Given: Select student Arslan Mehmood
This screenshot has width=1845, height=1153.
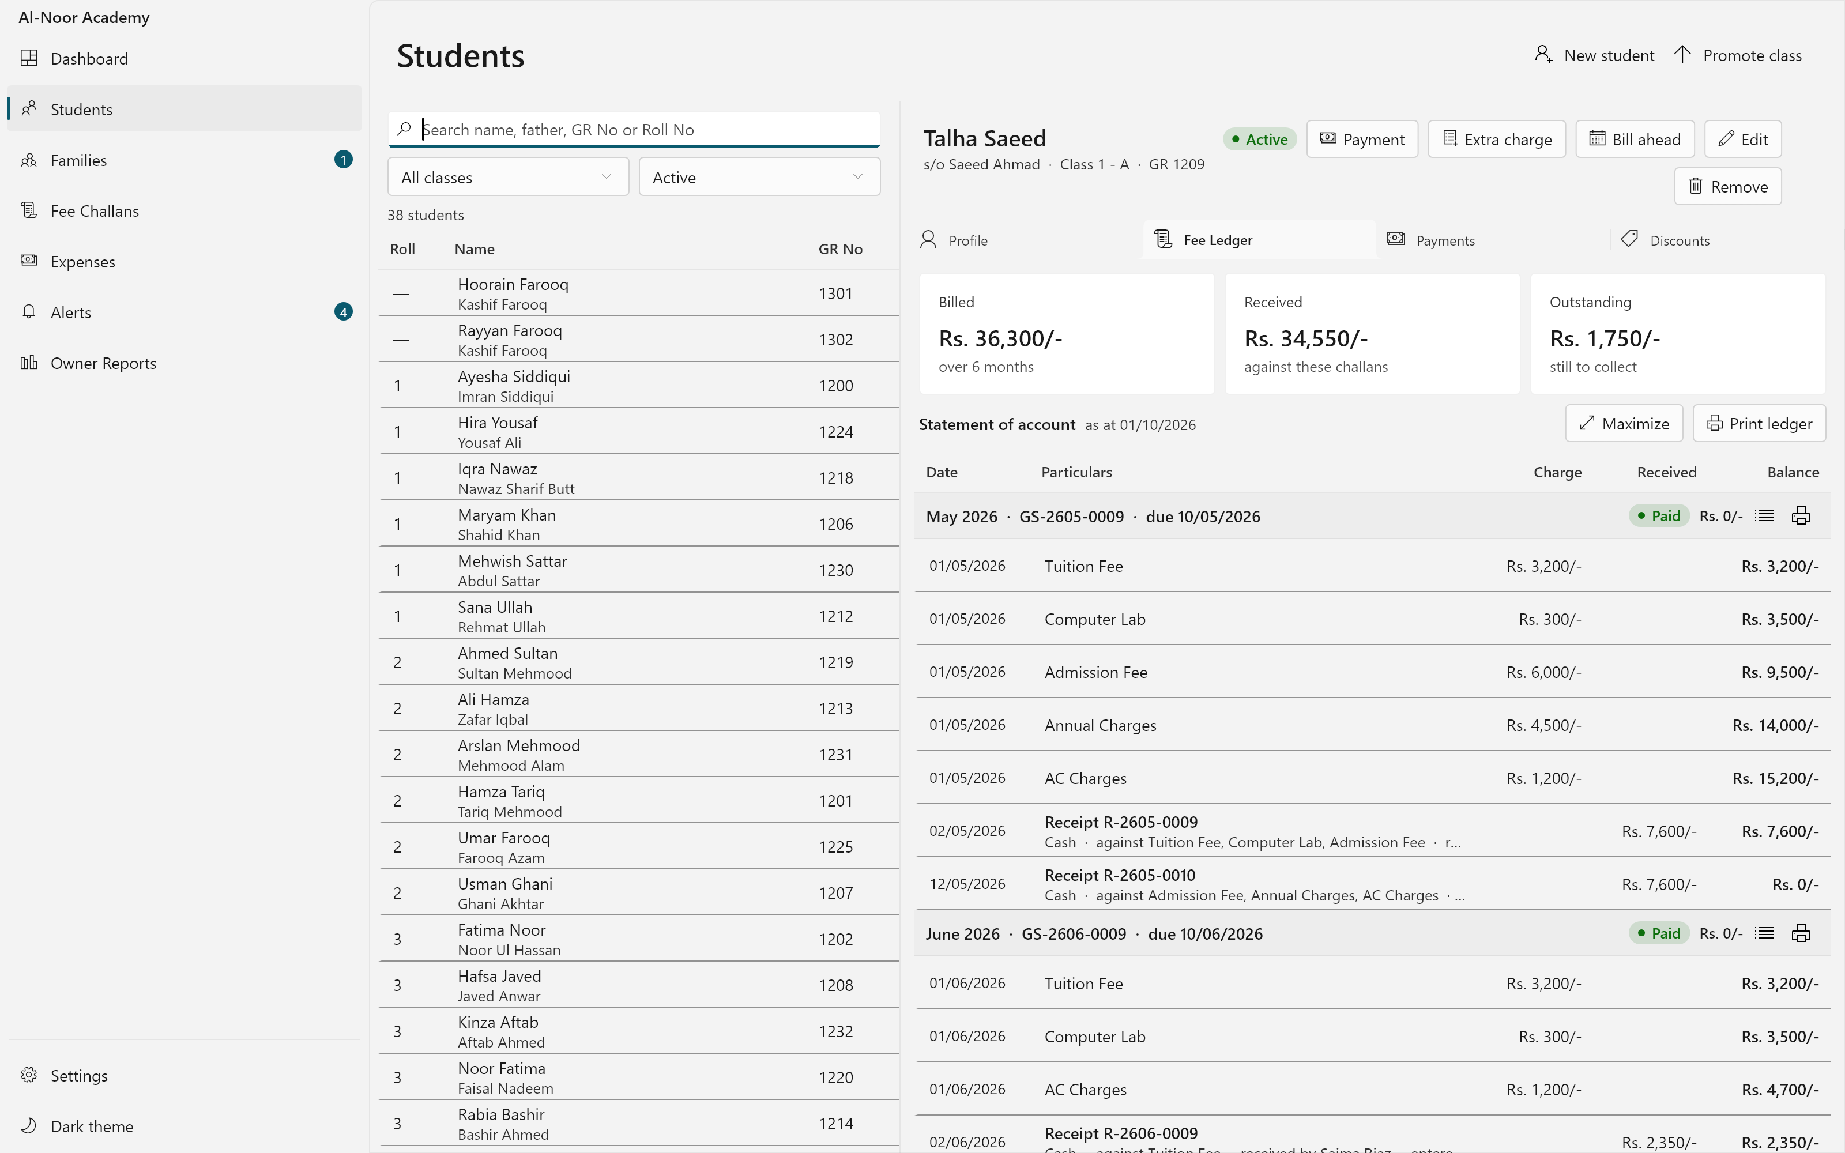Looking at the screenshot, I should (x=639, y=754).
